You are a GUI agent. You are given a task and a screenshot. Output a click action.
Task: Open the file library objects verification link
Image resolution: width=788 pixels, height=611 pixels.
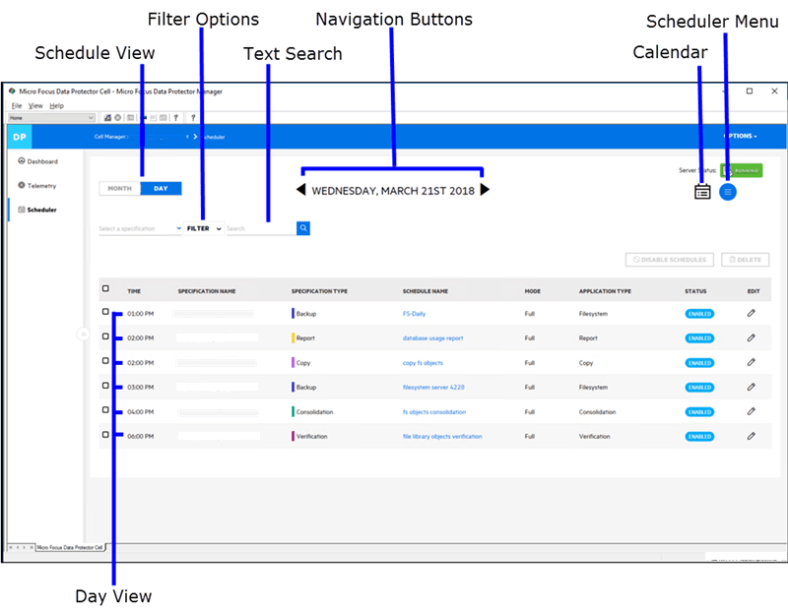click(x=442, y=437)
